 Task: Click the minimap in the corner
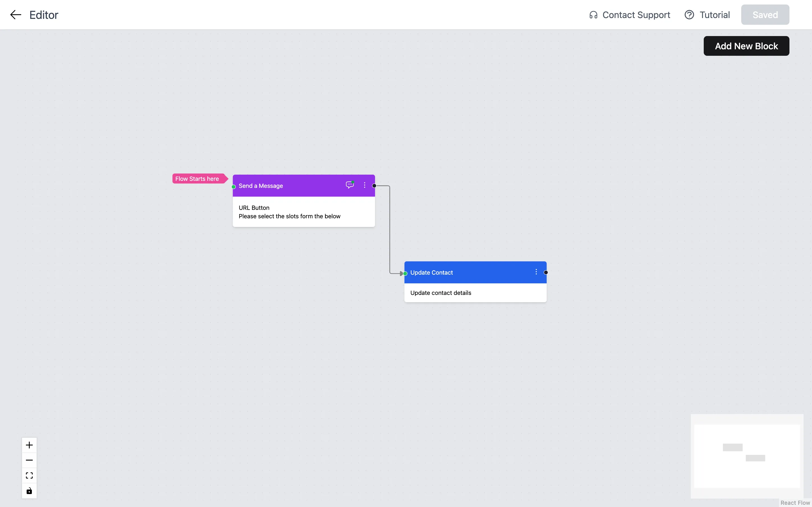click(x=747, y=456)
